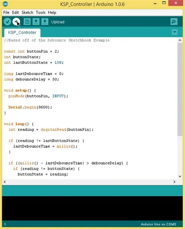Open the File menu

[6, 13]
